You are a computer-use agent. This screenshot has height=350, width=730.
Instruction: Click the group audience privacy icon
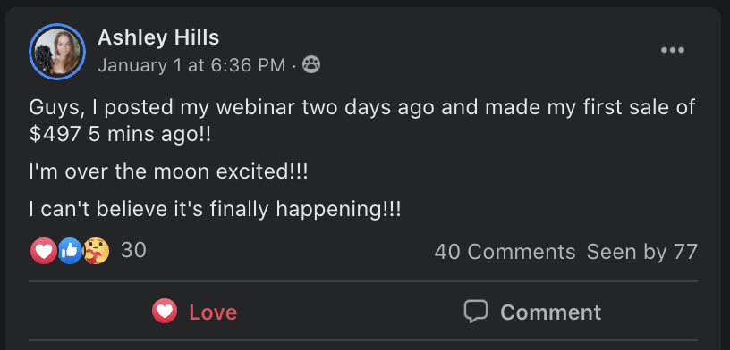[x=311, y=65]
